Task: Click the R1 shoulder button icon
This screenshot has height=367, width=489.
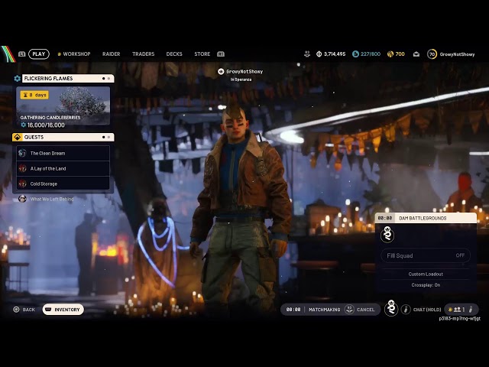Action: (x=221, y=54)
